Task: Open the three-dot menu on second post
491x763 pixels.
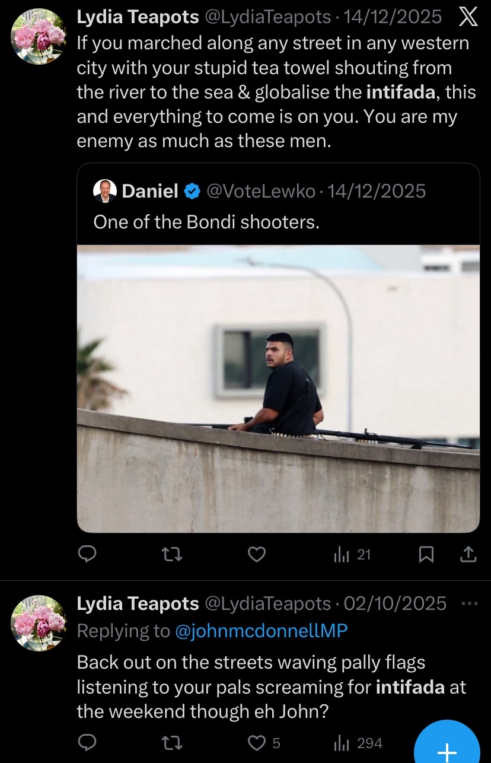Action: tap(469, 604)
